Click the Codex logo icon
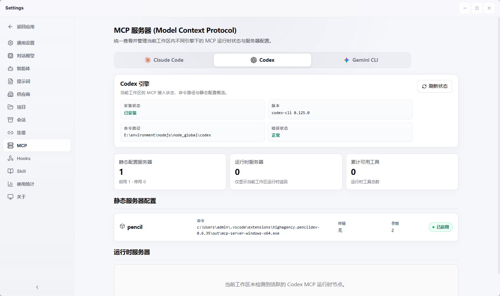Screen dimensions: 500x296 click(x=254, y=60)
